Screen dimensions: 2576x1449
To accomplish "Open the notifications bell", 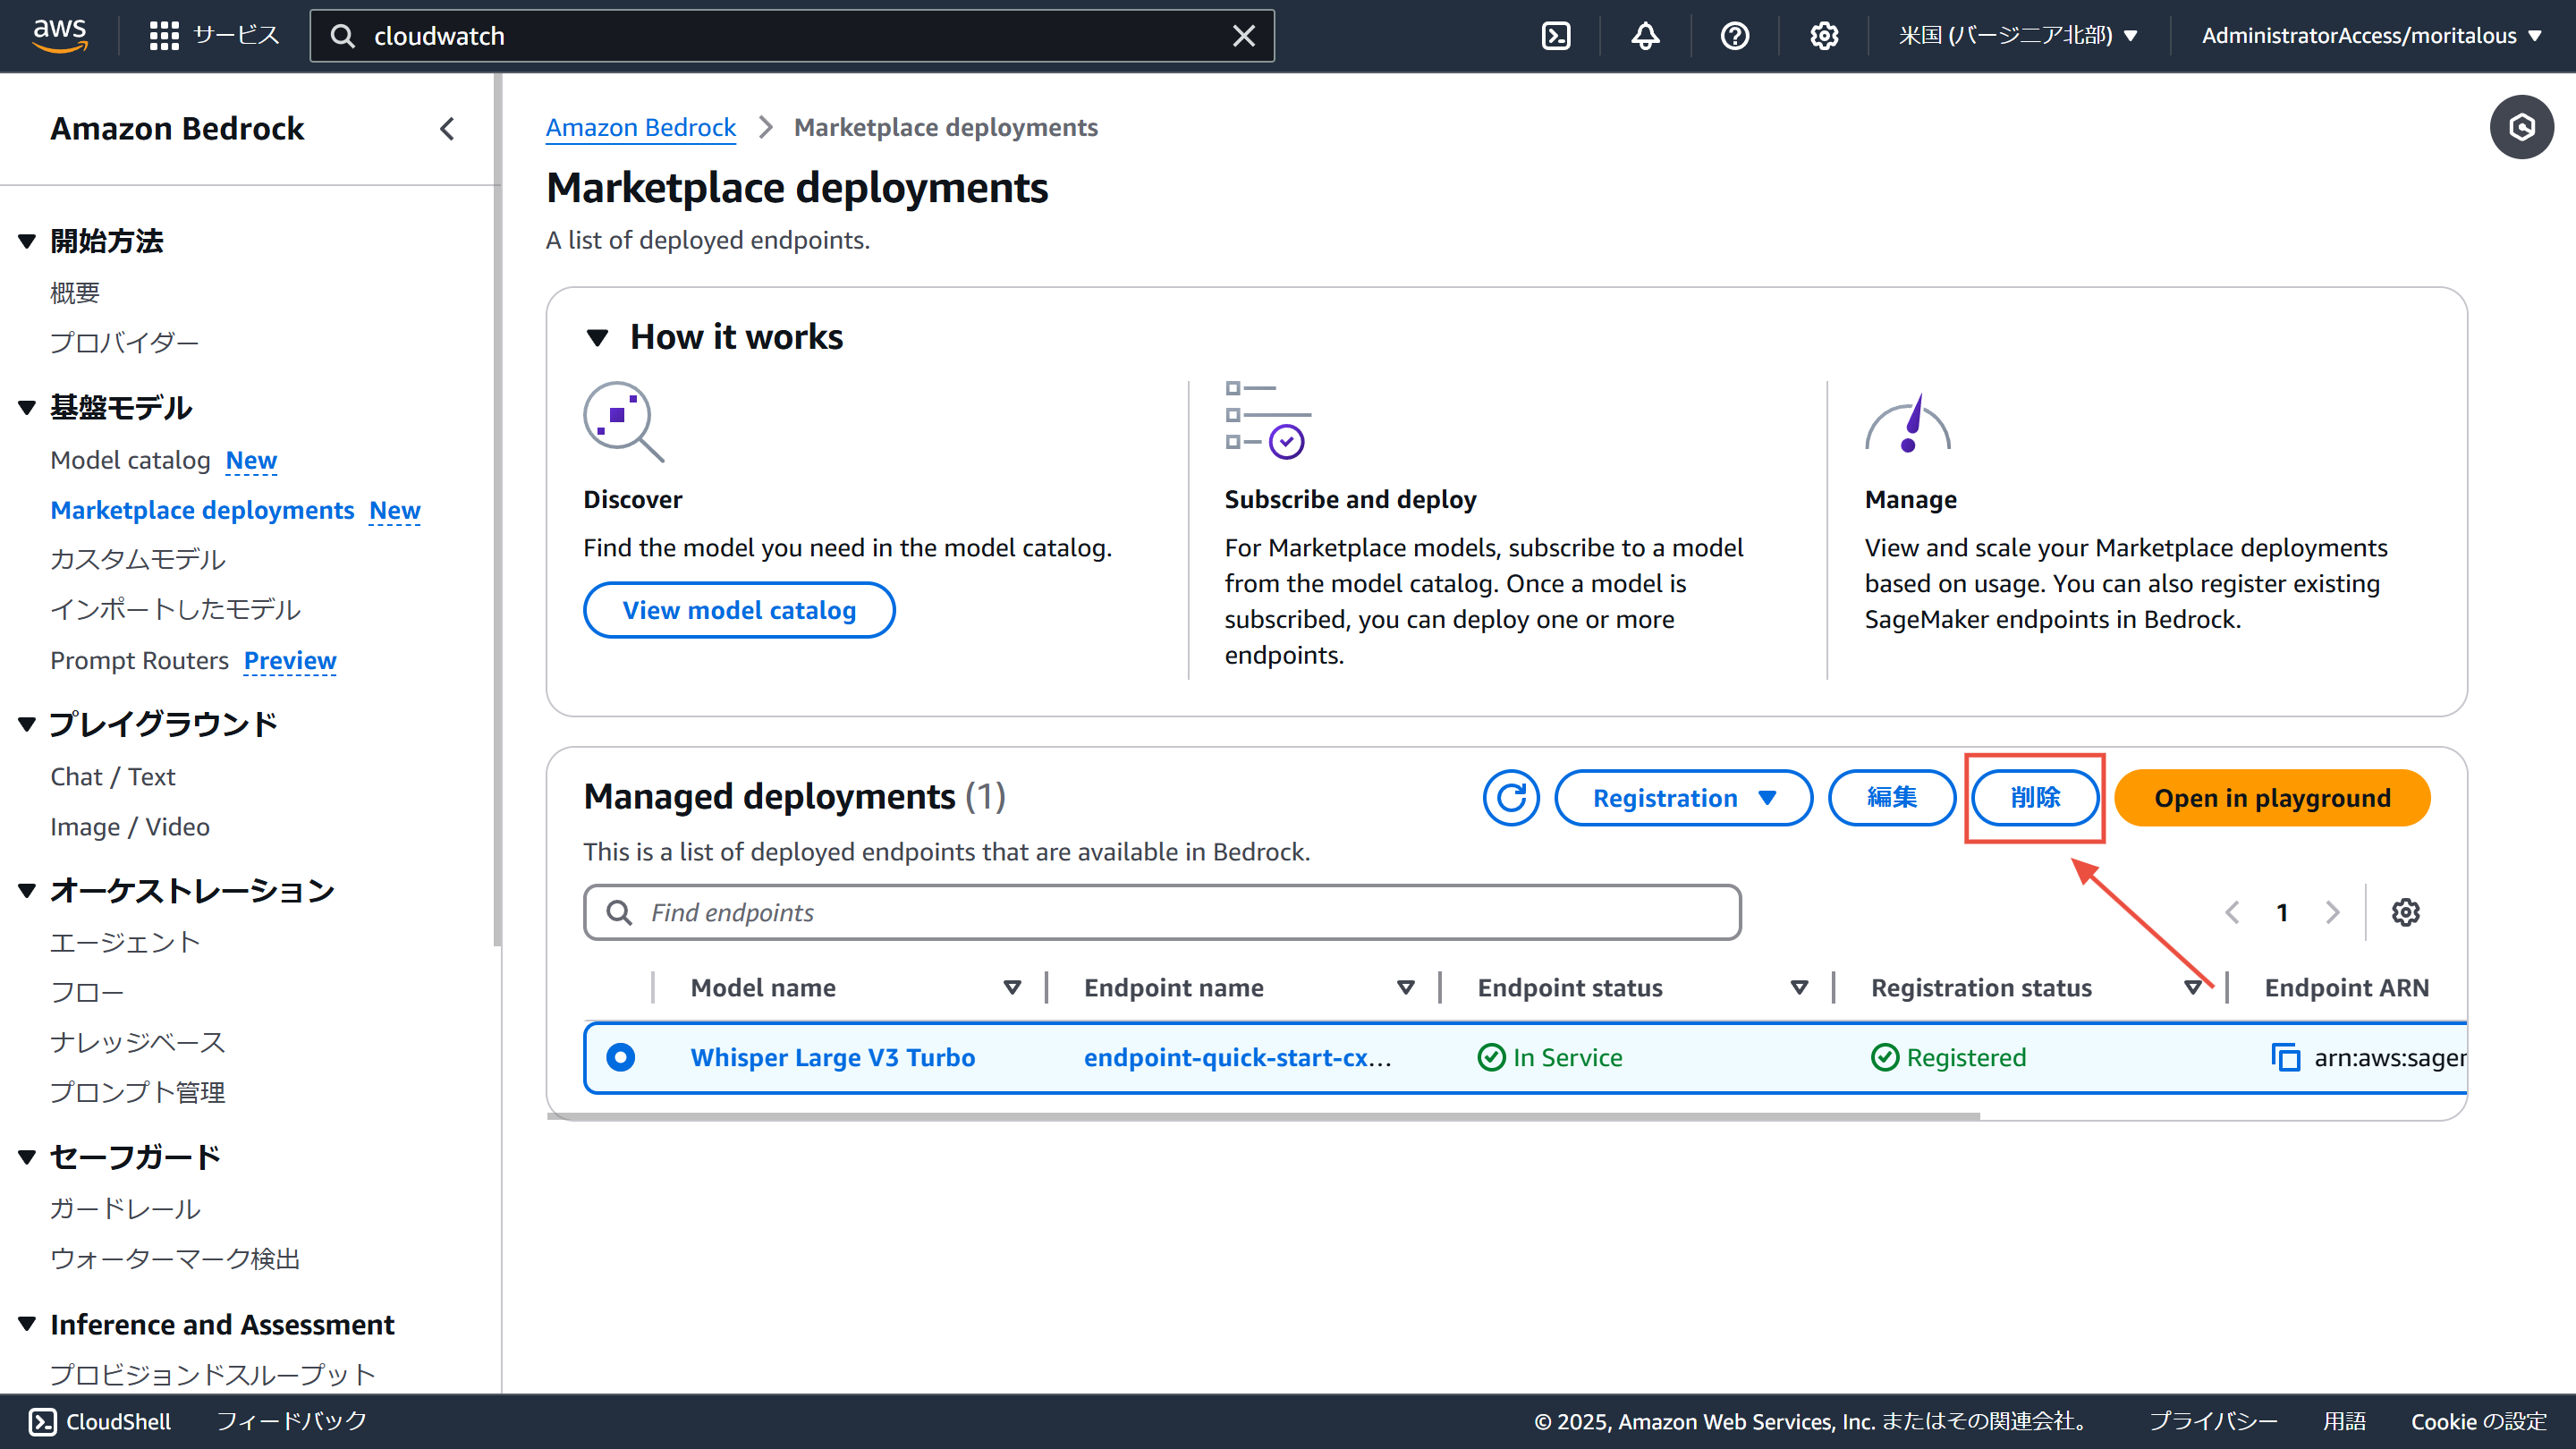I will coord(1645,36).
